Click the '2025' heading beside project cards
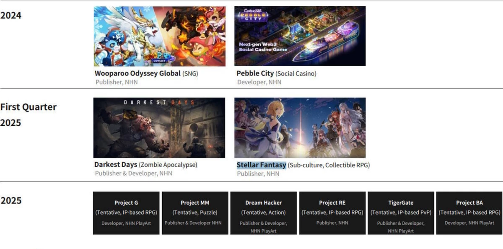The width and height of the screenshot is (503, 249). point(11,201)
